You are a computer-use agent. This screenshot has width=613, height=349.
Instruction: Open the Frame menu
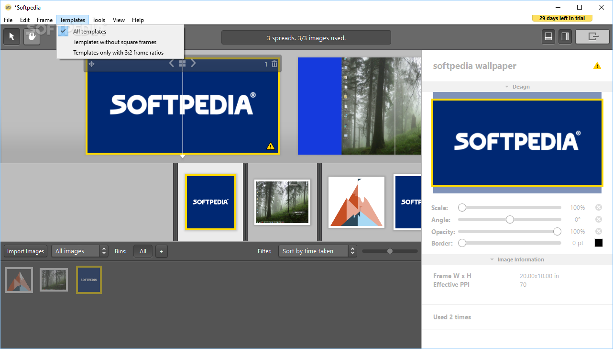click(x=45, y=20)
